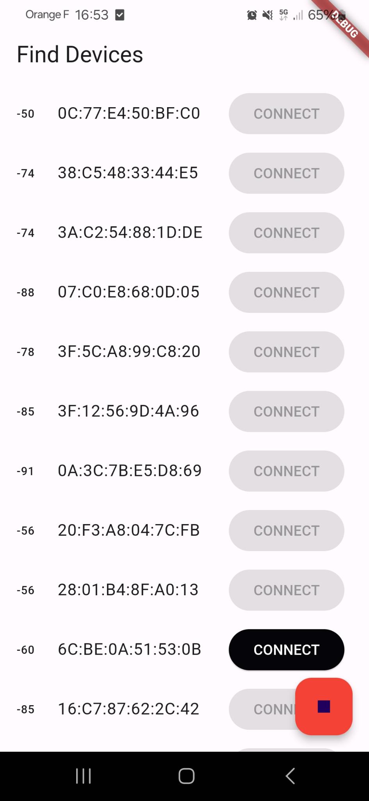Tap the Android home navigation icon
Image resolution: width=369 pixels, height=801 pixels.
(x=186, y=776)
